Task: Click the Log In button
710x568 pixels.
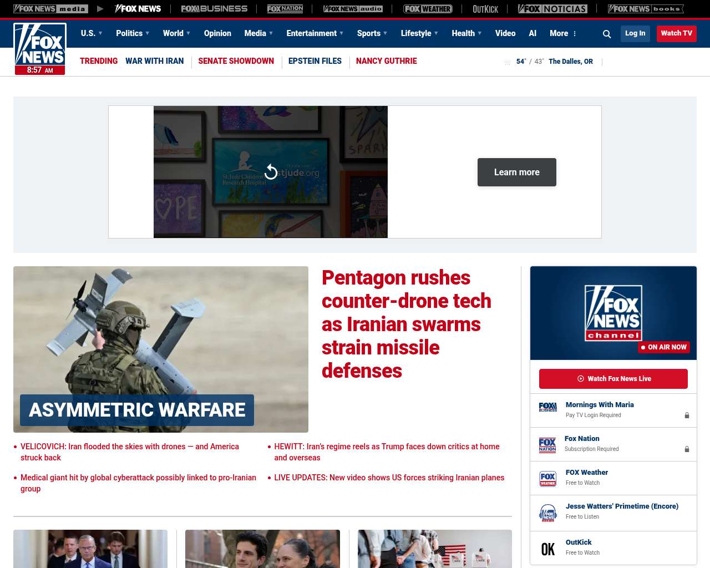Action: tap(635, 33)
